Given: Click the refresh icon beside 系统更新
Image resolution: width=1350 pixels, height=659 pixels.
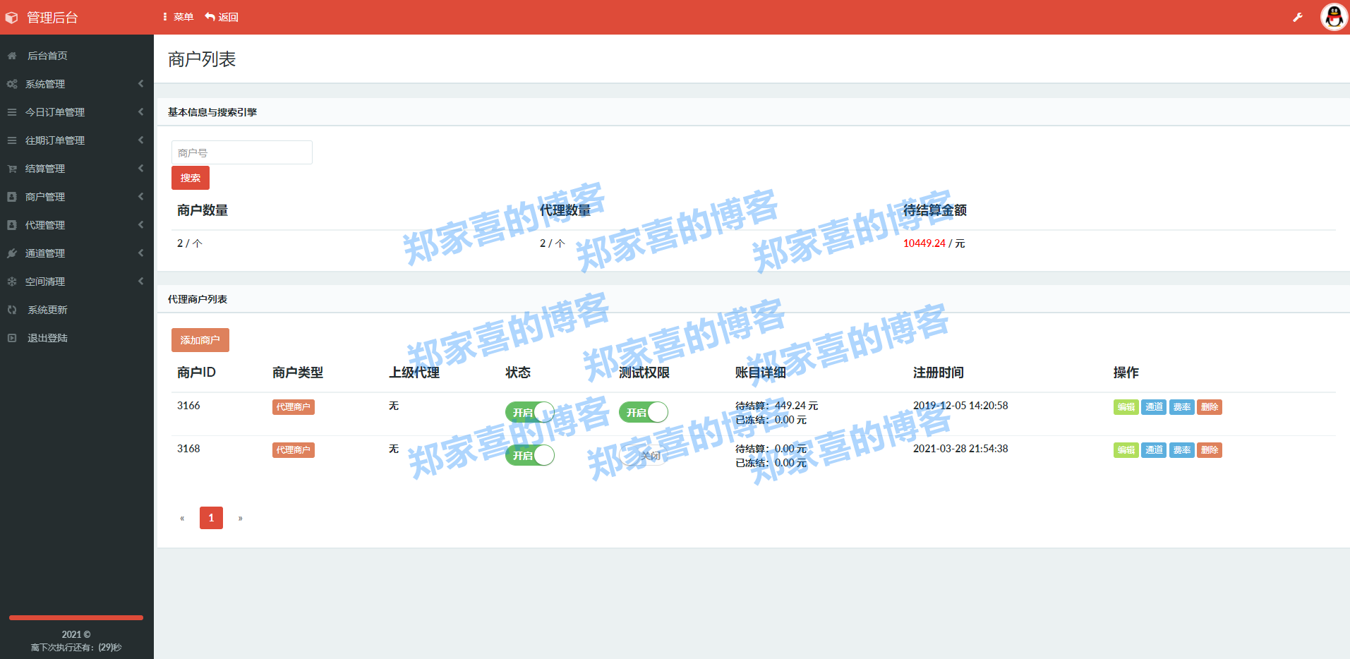Looking at the screenshot, I should (x=12, y=310).
